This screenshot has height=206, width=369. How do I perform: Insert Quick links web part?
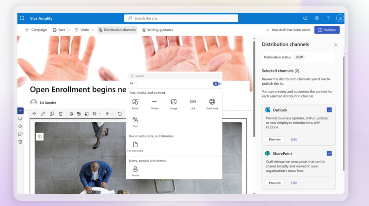(212, 104)
